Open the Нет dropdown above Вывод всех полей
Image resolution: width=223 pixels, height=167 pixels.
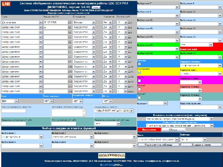tap(197, 45)
